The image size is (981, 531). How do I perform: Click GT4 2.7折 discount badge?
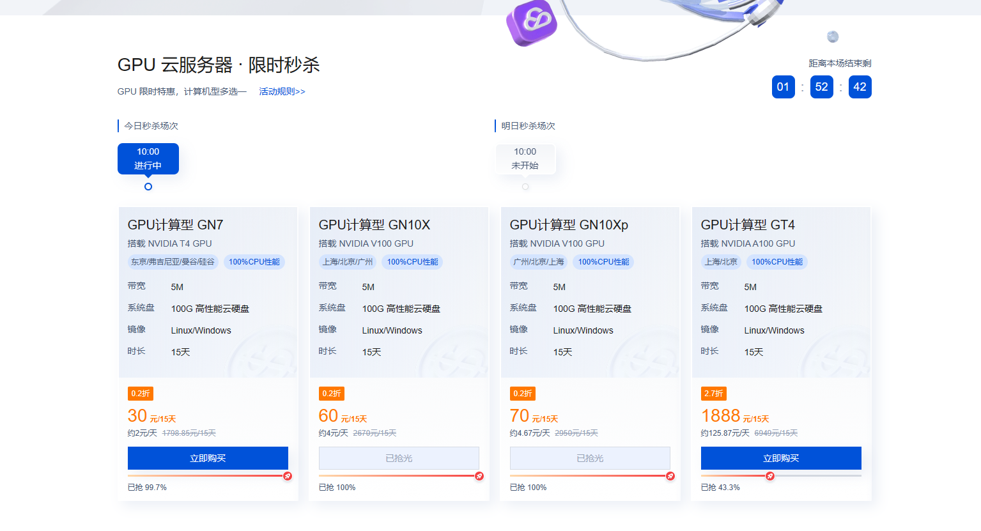coord(714,394)
